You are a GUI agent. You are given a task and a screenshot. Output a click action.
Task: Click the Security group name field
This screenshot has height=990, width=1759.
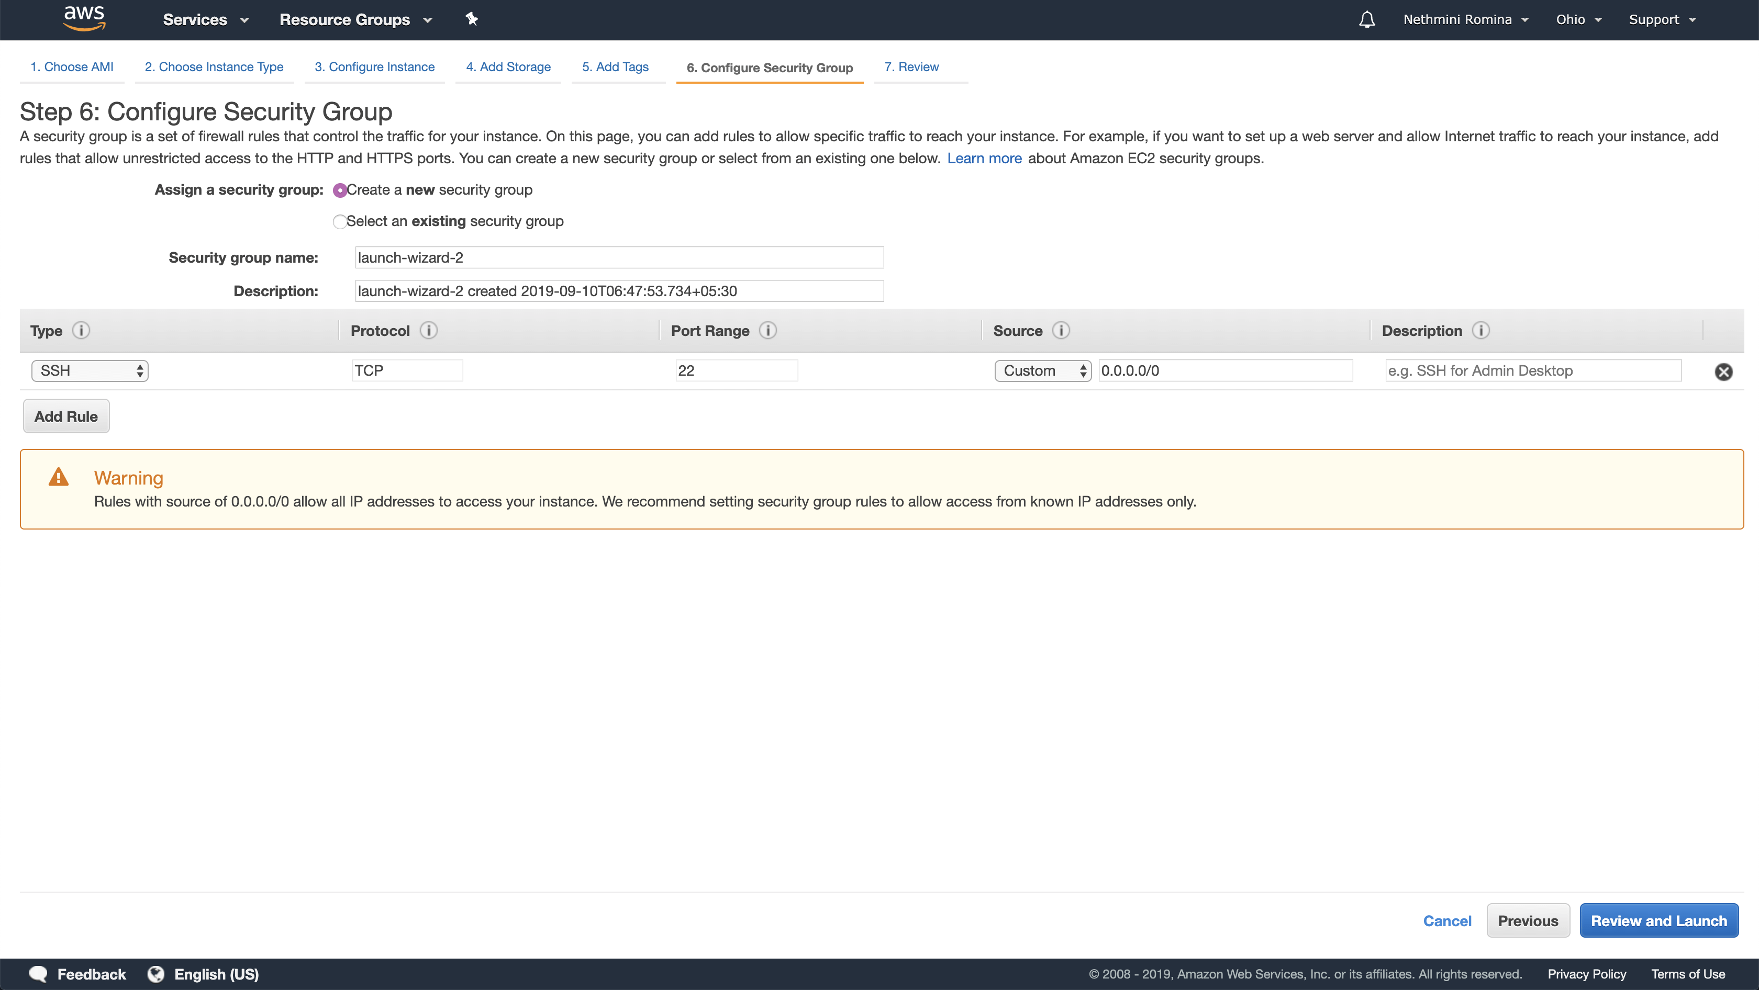[619, 257]
